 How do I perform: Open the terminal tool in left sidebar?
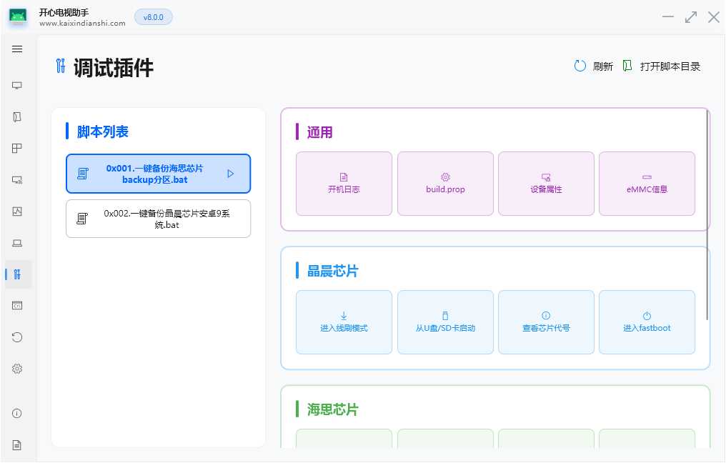click(x=17, y=305)
